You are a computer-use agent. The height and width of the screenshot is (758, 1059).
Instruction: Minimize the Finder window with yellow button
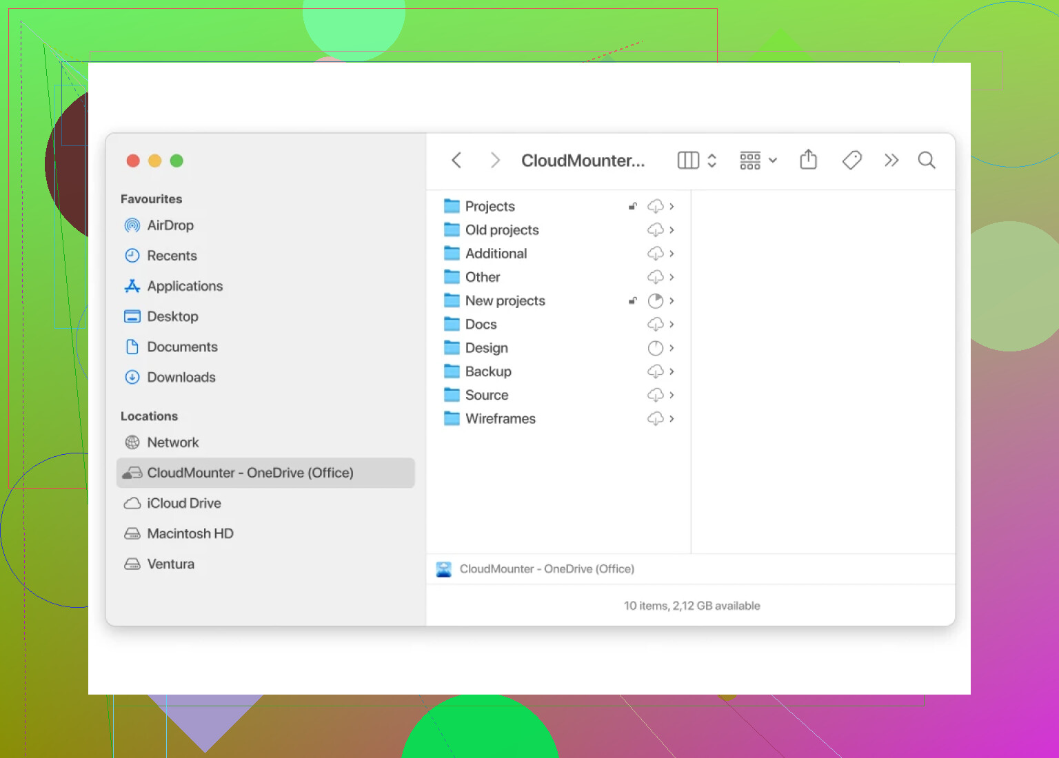coord(155,161)
